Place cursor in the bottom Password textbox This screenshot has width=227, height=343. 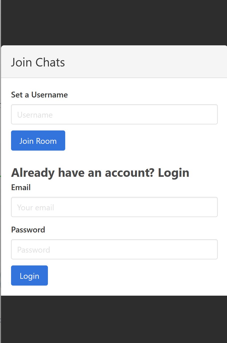[114, 250]
